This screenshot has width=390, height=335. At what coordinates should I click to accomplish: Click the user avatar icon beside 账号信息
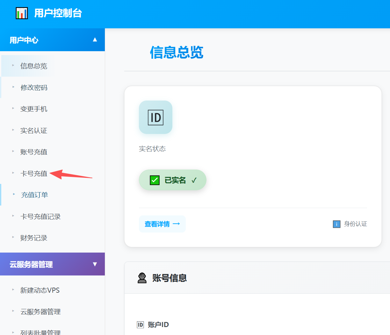(142, 278)
